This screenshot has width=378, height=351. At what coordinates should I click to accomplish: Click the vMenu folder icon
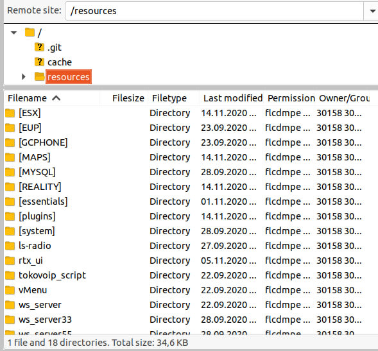tap(10, 290)
